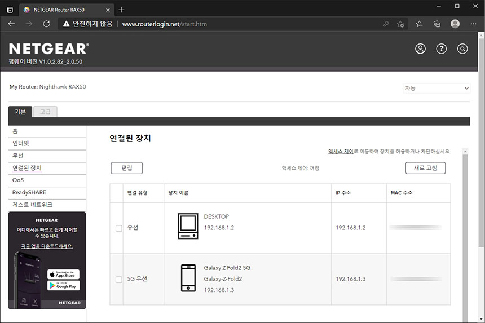This screenshot has width=485, height=323.
Task: Open saved password key icon
Action: click(x=386, y=24)
